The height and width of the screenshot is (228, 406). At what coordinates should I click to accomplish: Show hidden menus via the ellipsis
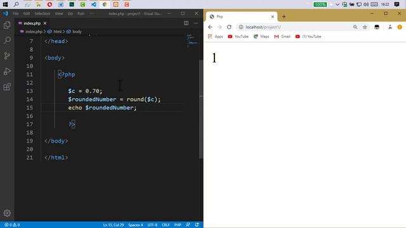pos(92,13)
